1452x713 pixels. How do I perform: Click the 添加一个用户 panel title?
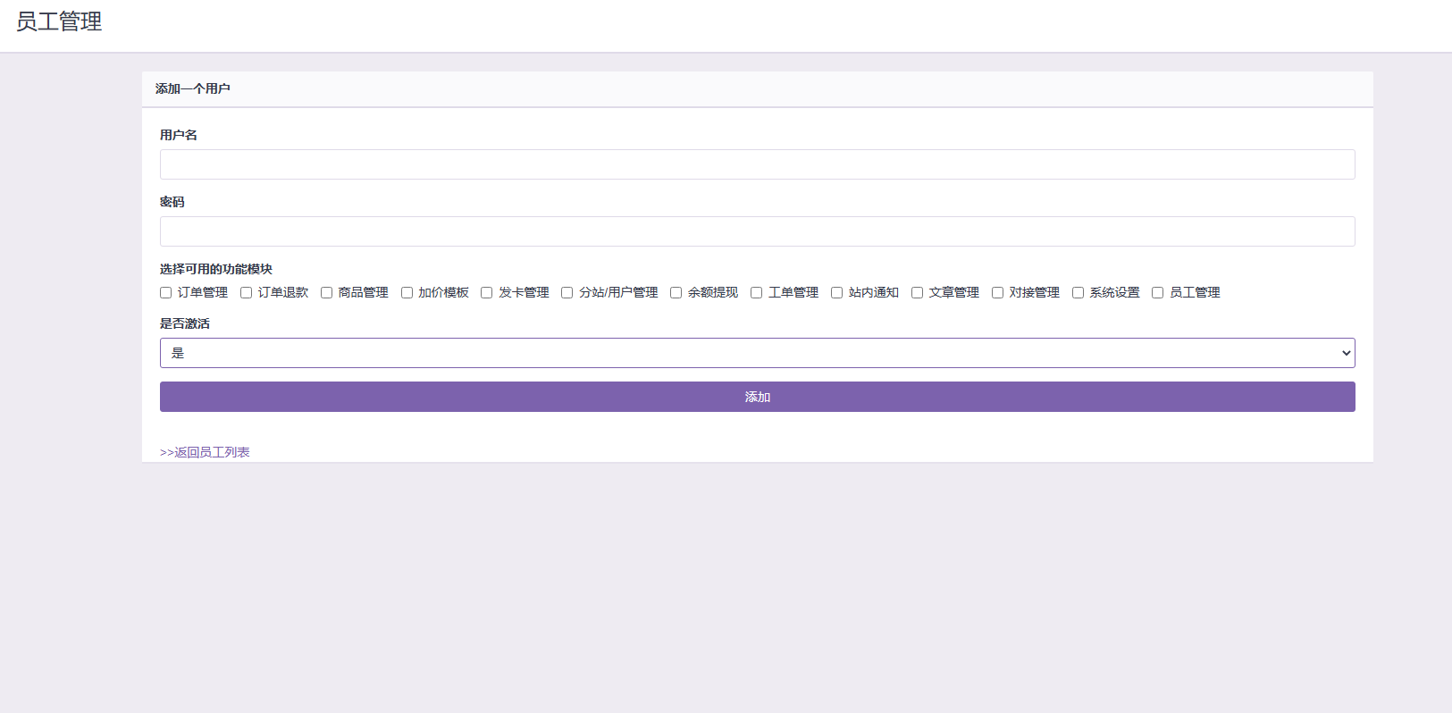click(192, 88)
